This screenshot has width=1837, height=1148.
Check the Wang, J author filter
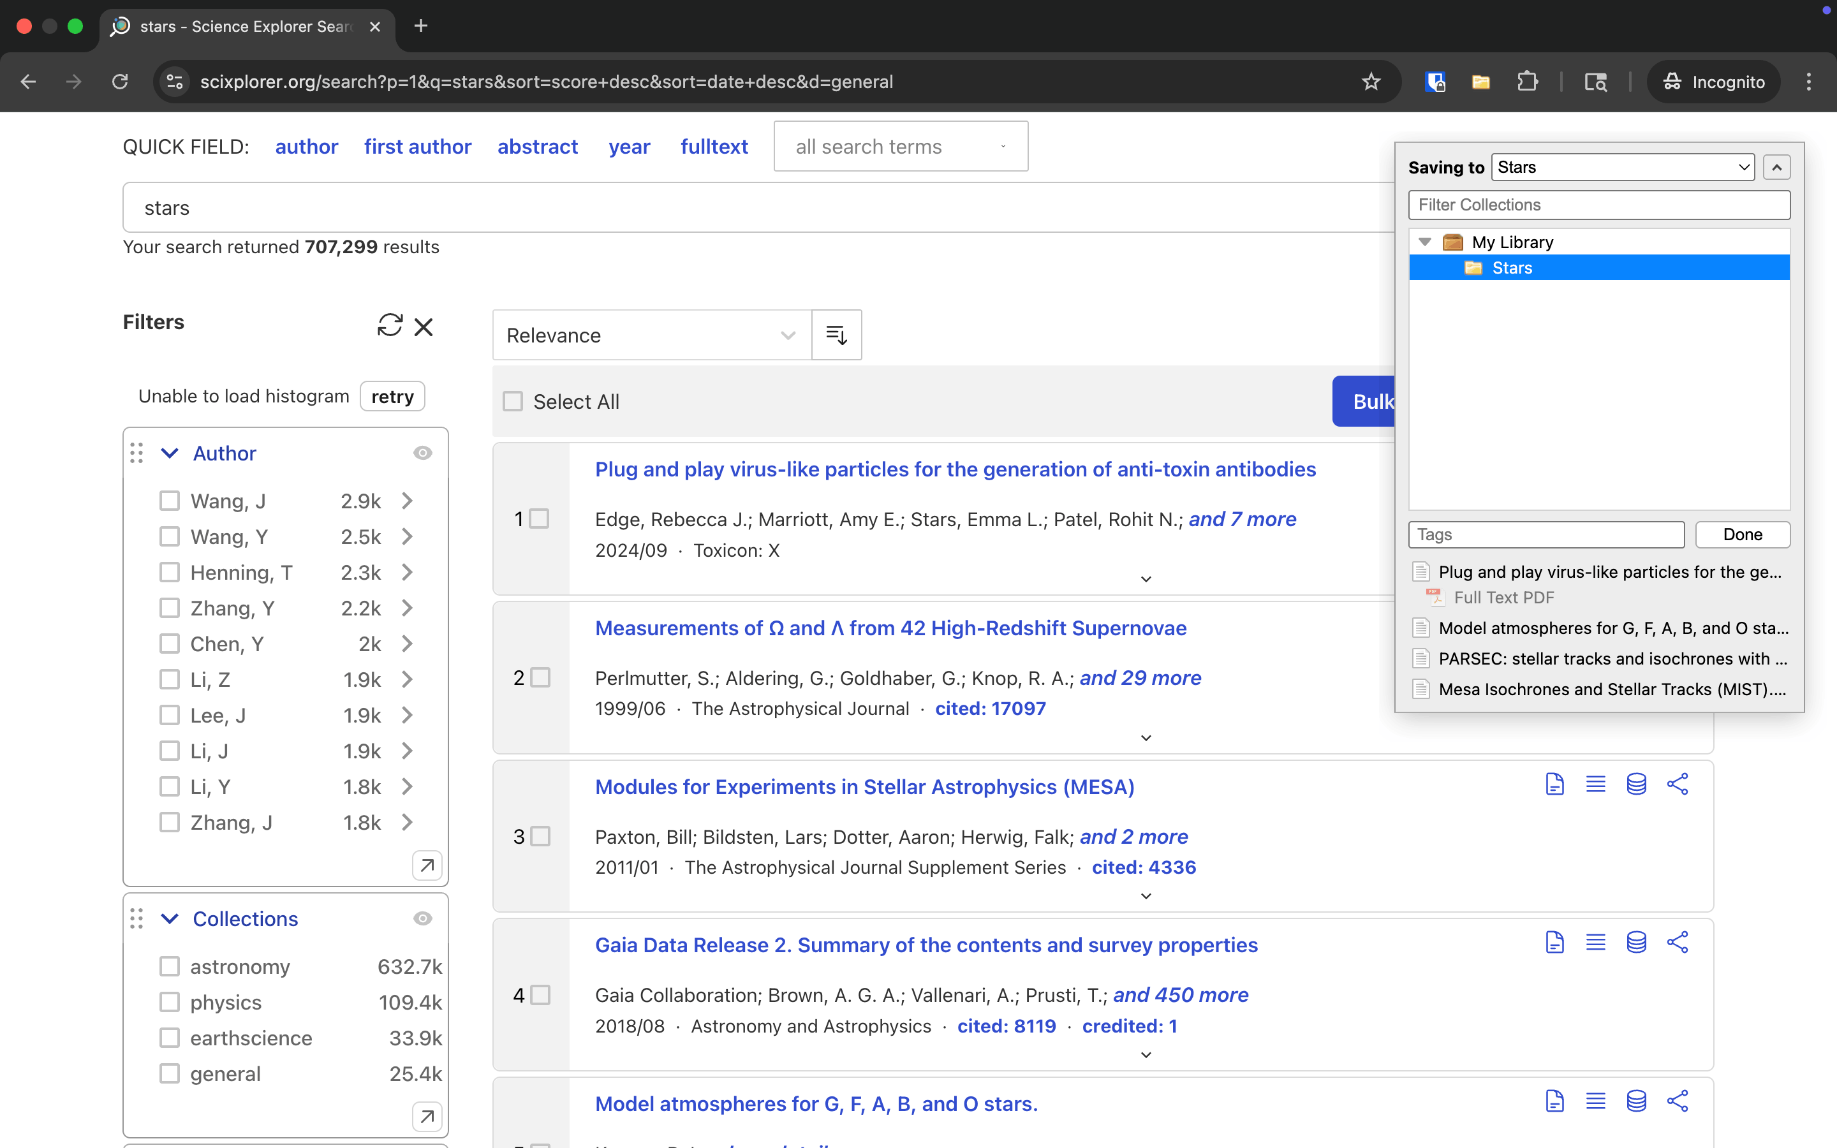[x=169, y=501]
